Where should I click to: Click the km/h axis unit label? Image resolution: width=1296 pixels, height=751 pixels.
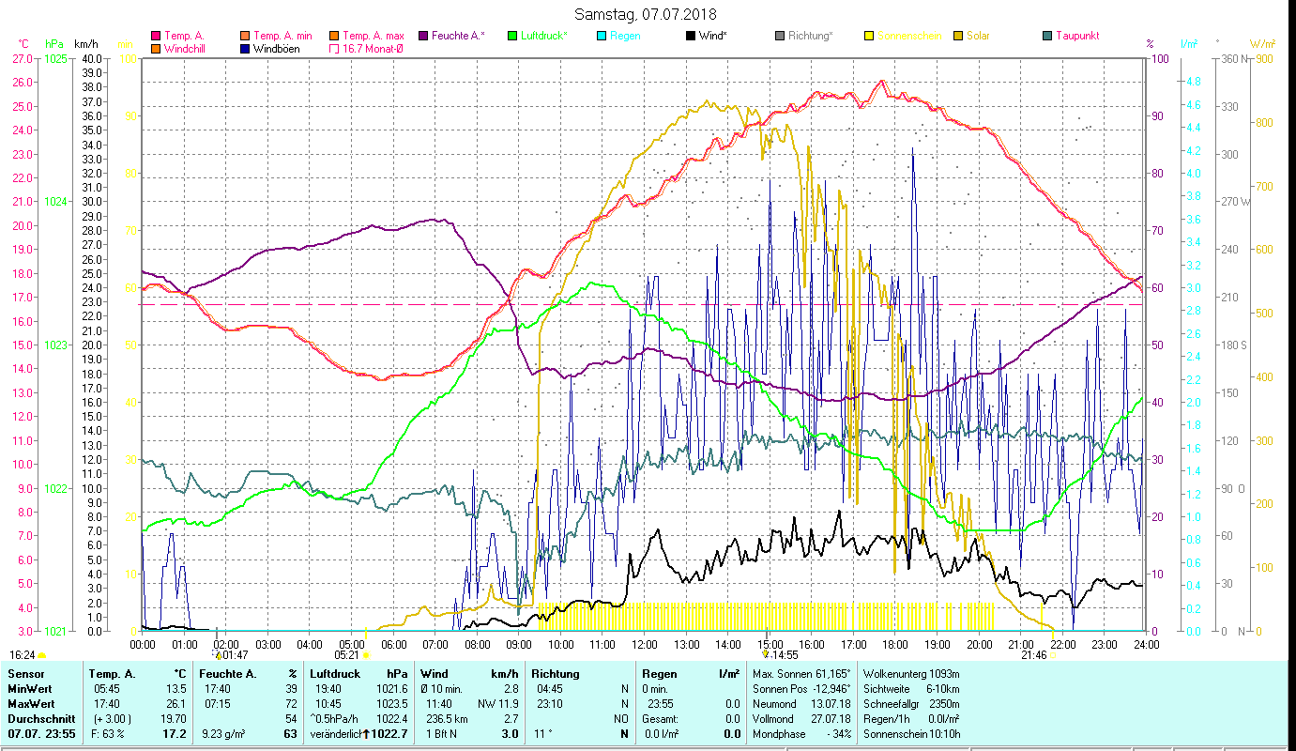(x=85, y=44)
